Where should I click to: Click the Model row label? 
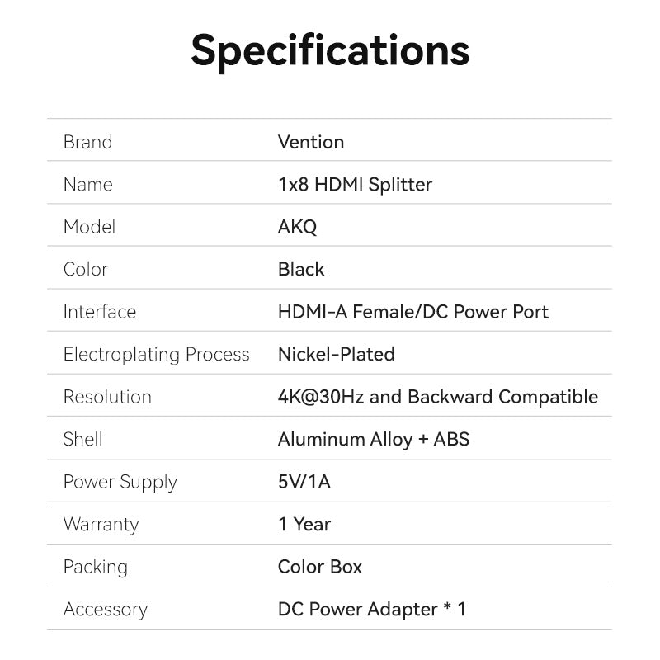click(89, 227)
